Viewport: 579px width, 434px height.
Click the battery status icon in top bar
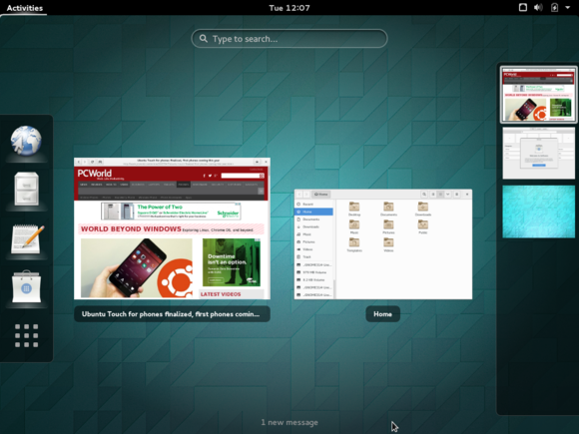(554, 7)
